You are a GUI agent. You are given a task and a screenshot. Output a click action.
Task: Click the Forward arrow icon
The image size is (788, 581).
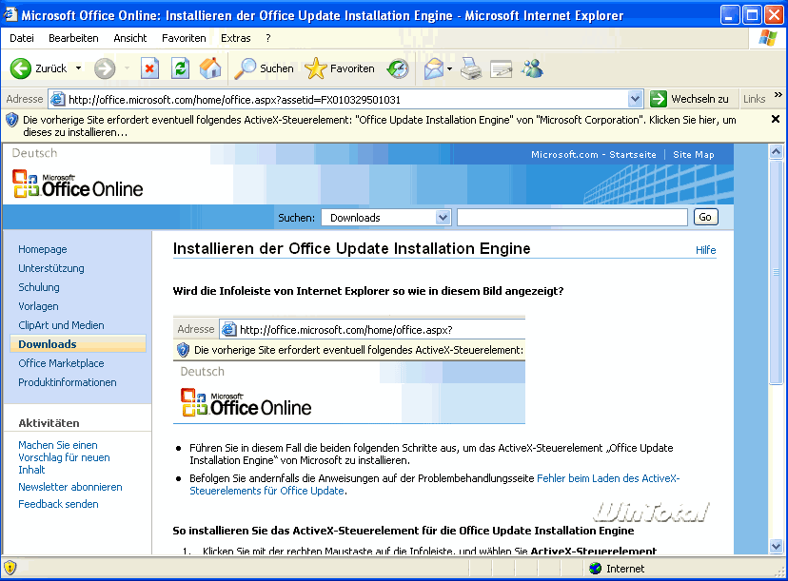click(x=105, y=68)
